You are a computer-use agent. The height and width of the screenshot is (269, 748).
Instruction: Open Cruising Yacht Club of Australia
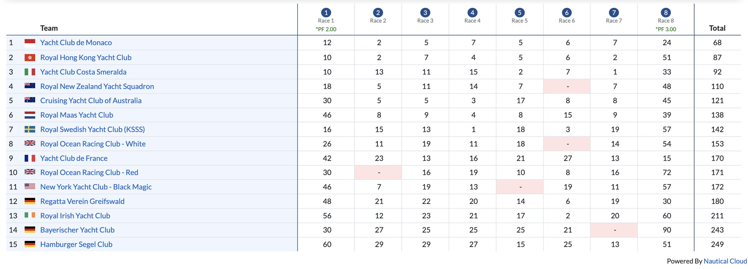coord(91,101)
